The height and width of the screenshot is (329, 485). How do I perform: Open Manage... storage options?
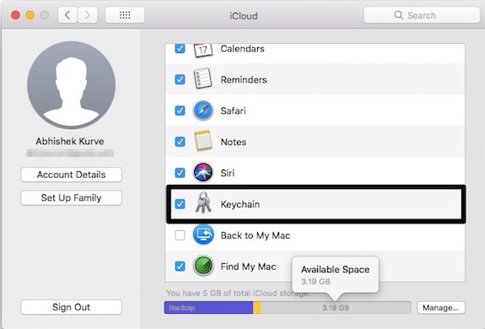pos(441,308)
